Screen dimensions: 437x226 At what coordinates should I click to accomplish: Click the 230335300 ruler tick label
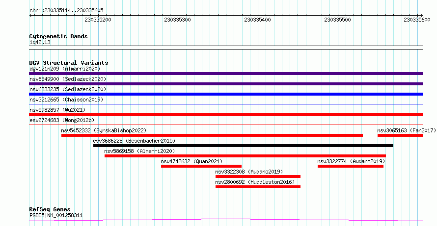pos(178,20)
